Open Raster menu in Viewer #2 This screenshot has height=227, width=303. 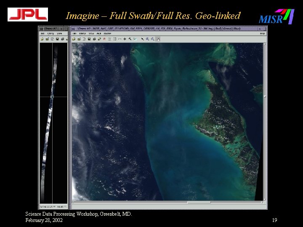tap(107, 34)
